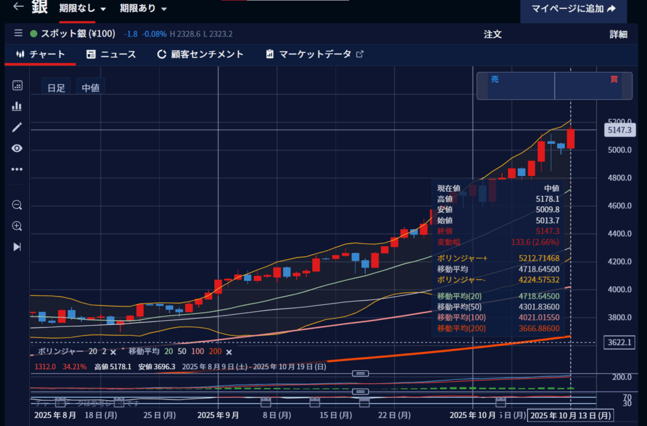This screenshot has height=426, width=647.
Task: Expand the 期限なし dropdown
Action: coord(82,9)
